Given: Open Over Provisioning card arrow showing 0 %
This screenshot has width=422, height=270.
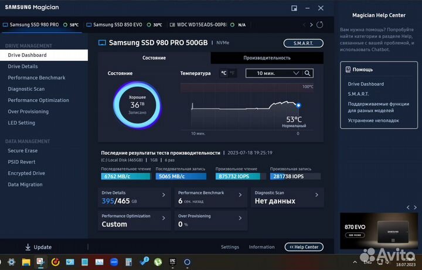Looking at the screenshot, I should [x=240, y=218].
